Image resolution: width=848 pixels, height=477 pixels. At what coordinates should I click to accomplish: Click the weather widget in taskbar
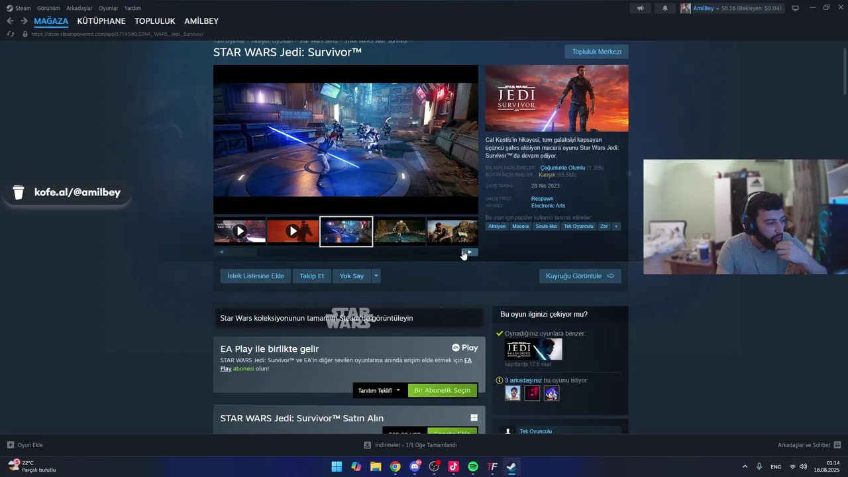point(32,466)
